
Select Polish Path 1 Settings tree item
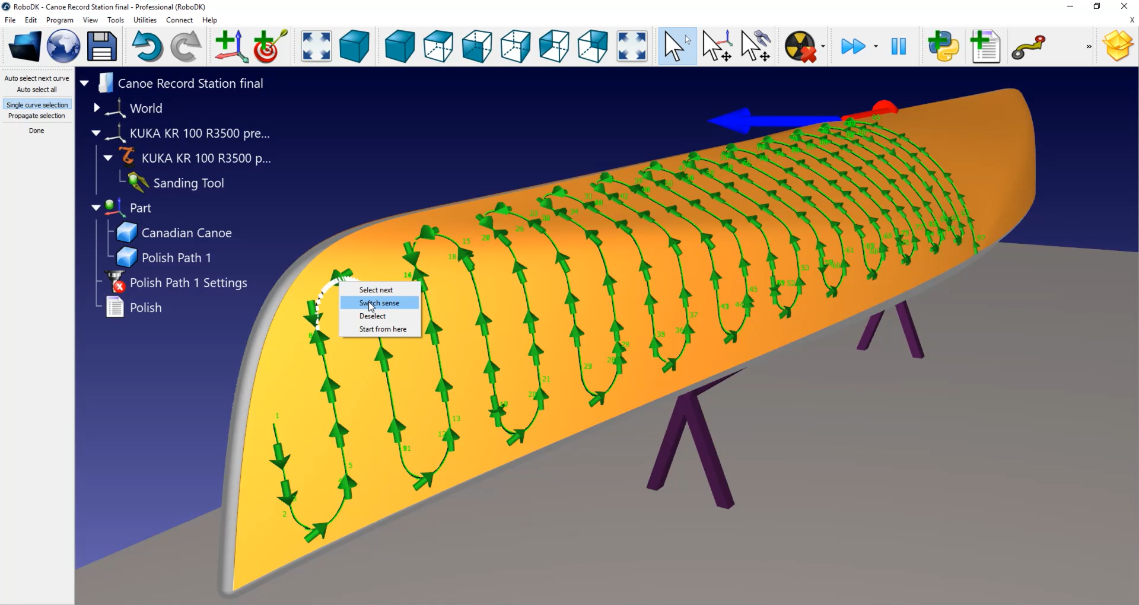pos(188,283)
